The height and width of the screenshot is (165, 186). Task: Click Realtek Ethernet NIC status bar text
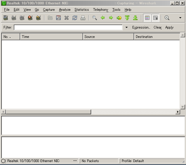[x=33, y=161]
